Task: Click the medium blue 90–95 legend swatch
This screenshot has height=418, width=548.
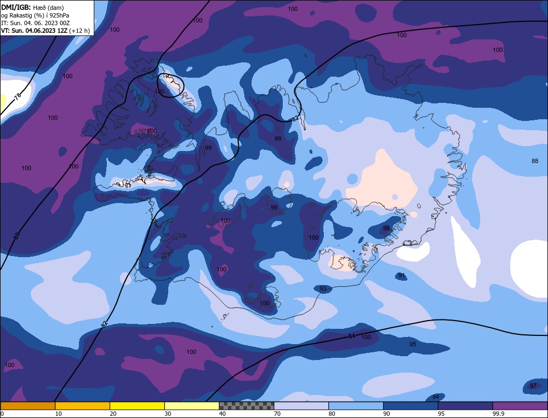Action: [410, 406]
